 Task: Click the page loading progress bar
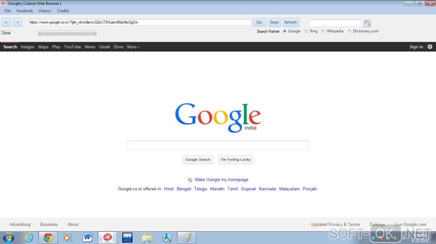tap(67, 33)
